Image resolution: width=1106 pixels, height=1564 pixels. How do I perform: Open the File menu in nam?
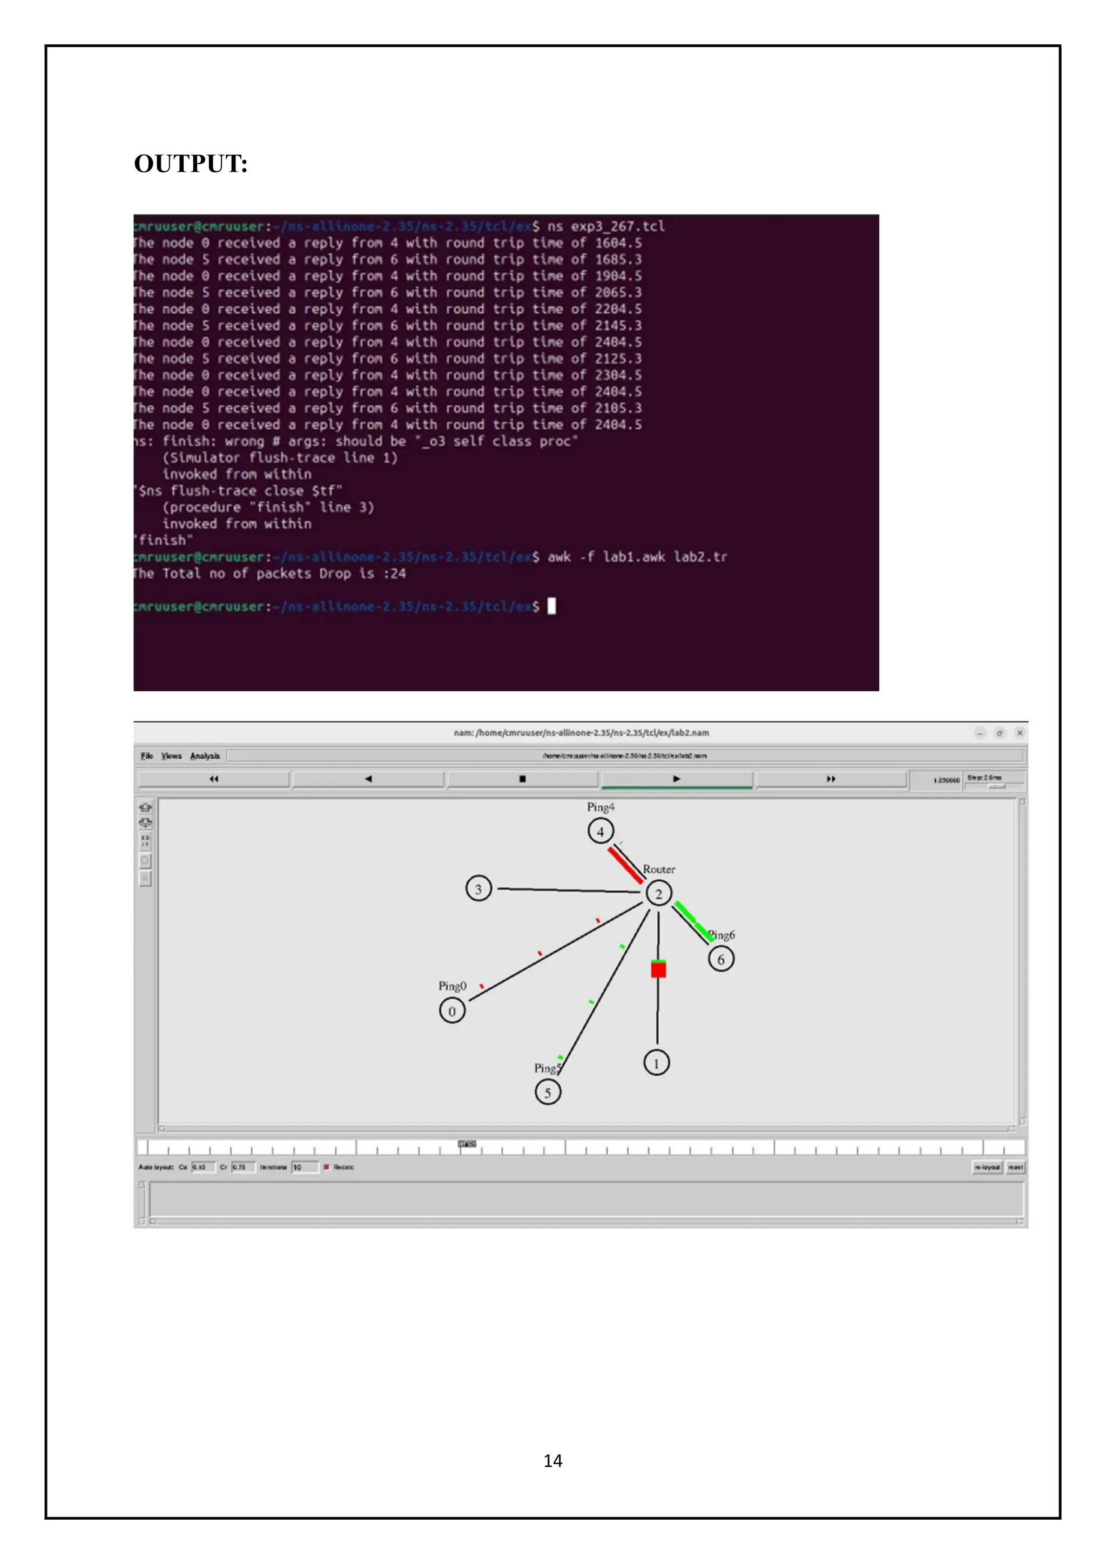pos(146,756)
